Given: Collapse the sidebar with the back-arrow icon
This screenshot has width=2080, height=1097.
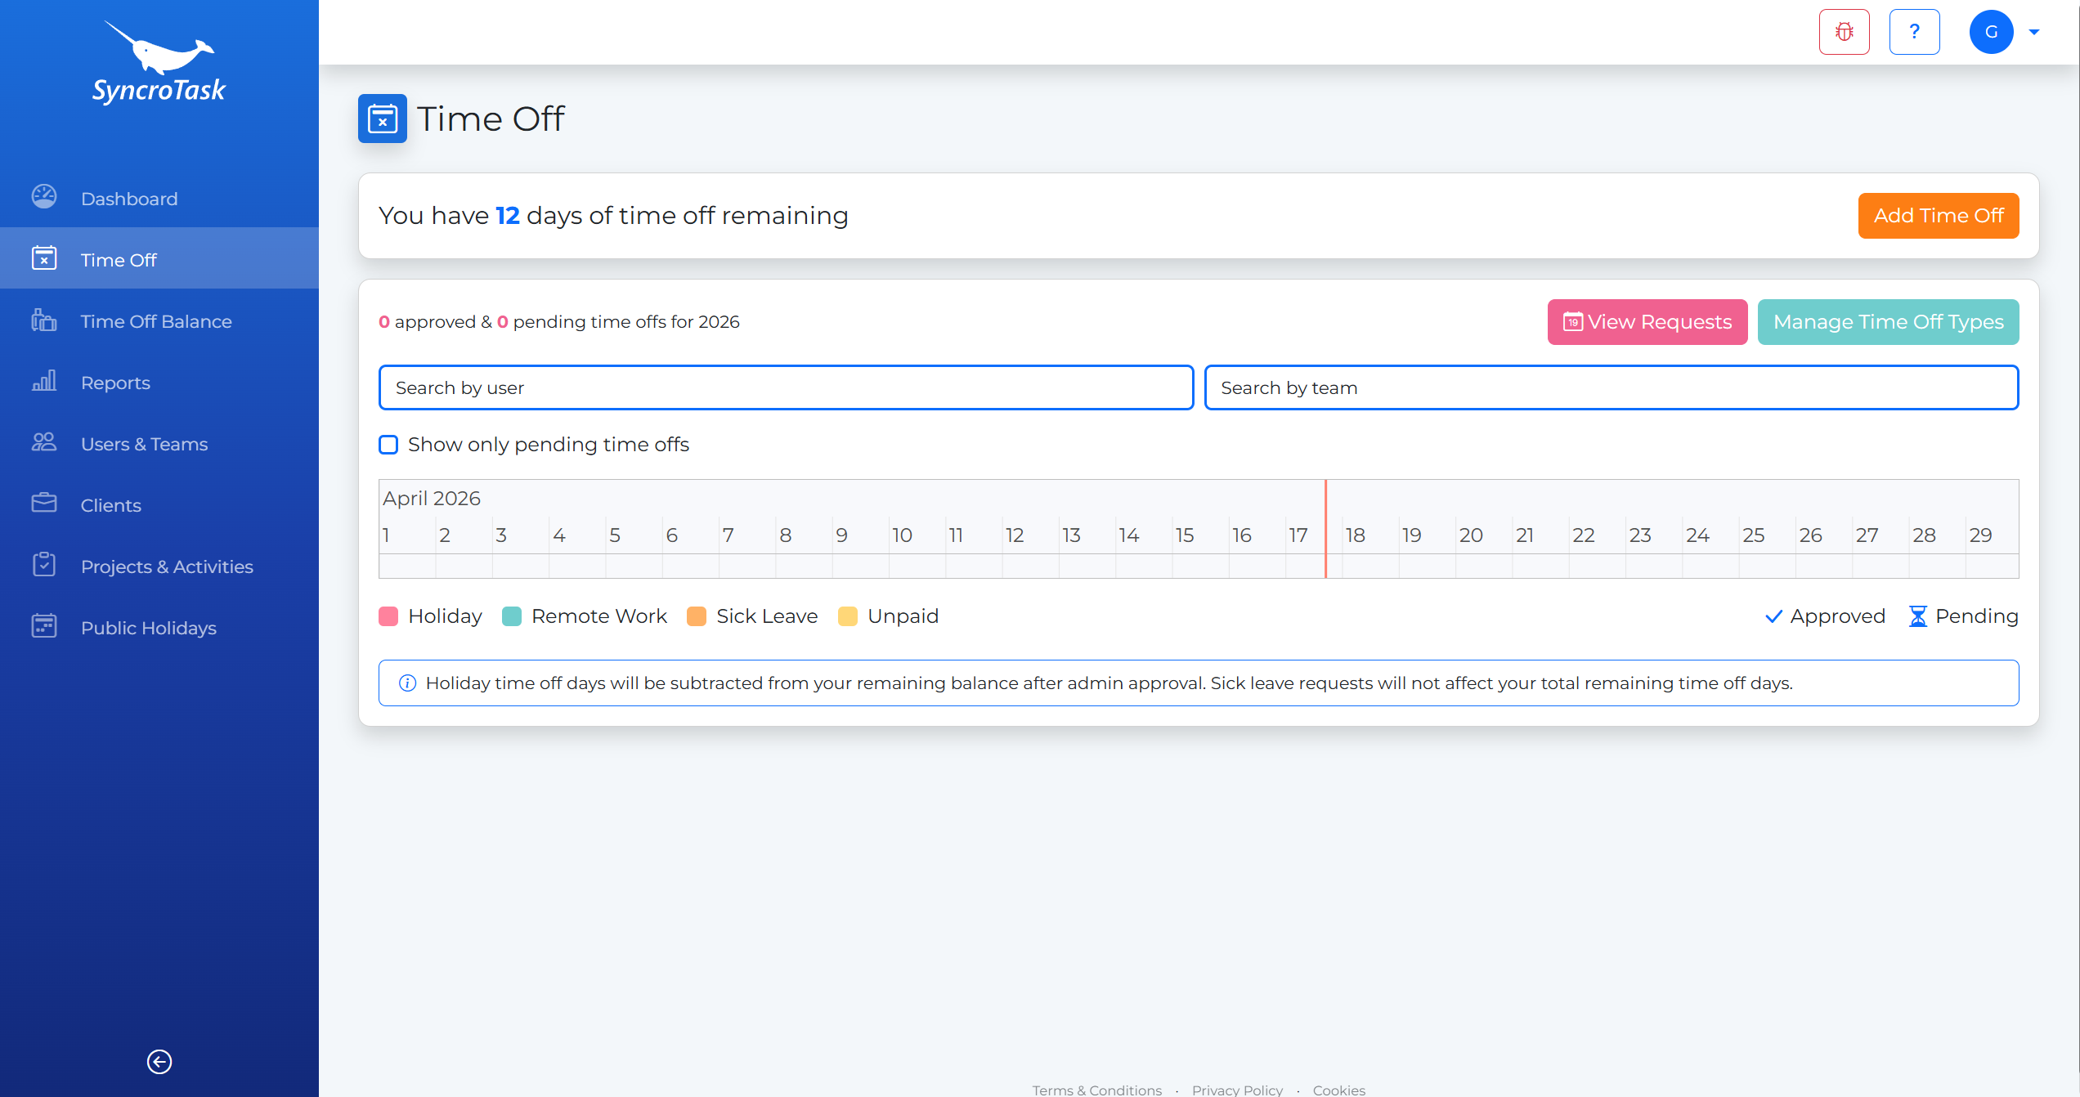Looking at the screenshot, I should tap(159, 1061).
